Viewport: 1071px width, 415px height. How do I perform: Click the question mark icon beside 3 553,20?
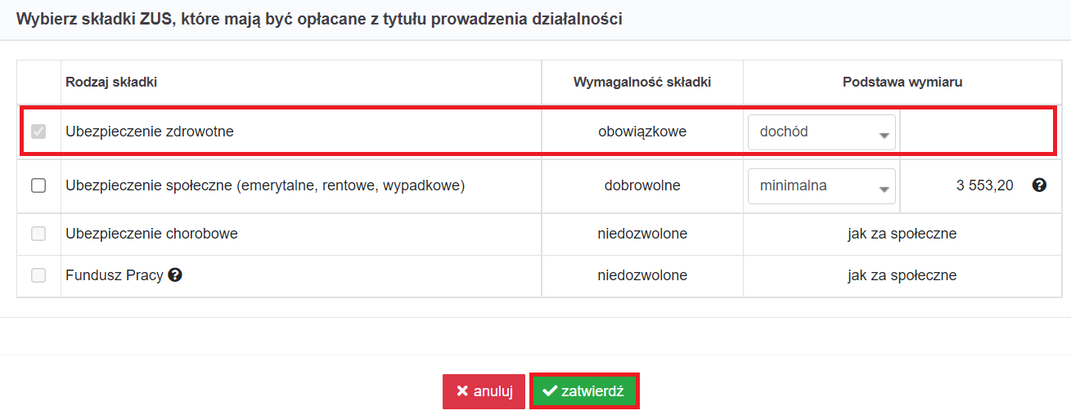tap(1040, 185)
